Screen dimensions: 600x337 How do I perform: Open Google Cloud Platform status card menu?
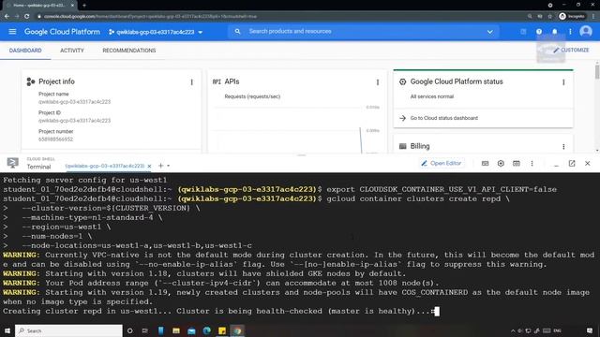pos(563,82)
